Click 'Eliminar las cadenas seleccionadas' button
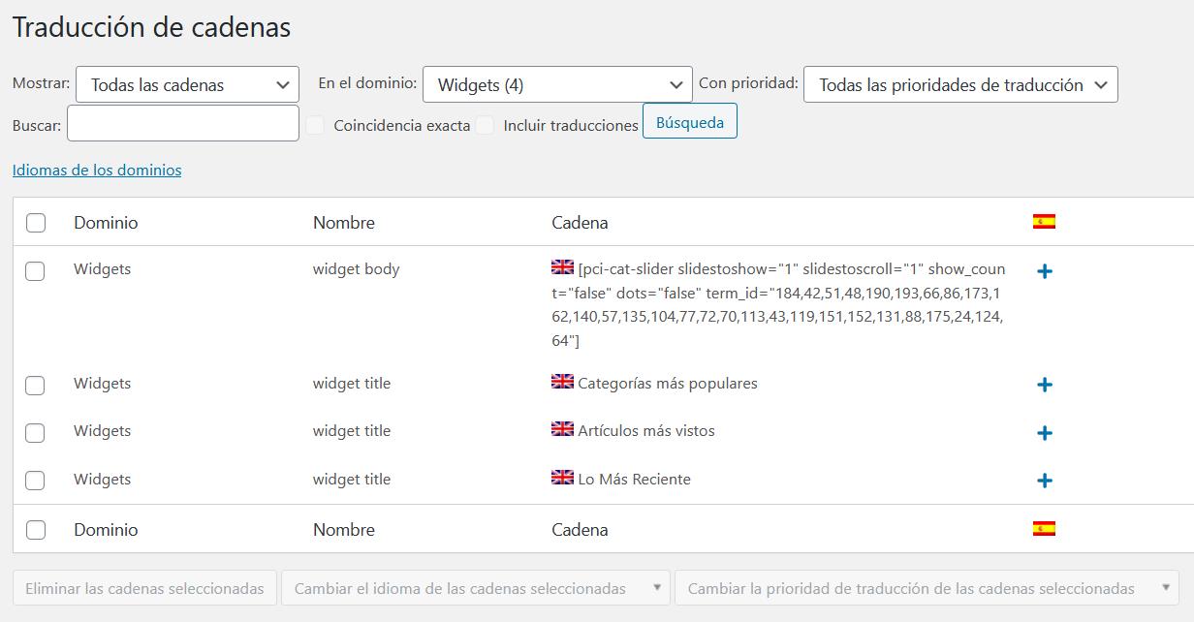 click(144, 588)
